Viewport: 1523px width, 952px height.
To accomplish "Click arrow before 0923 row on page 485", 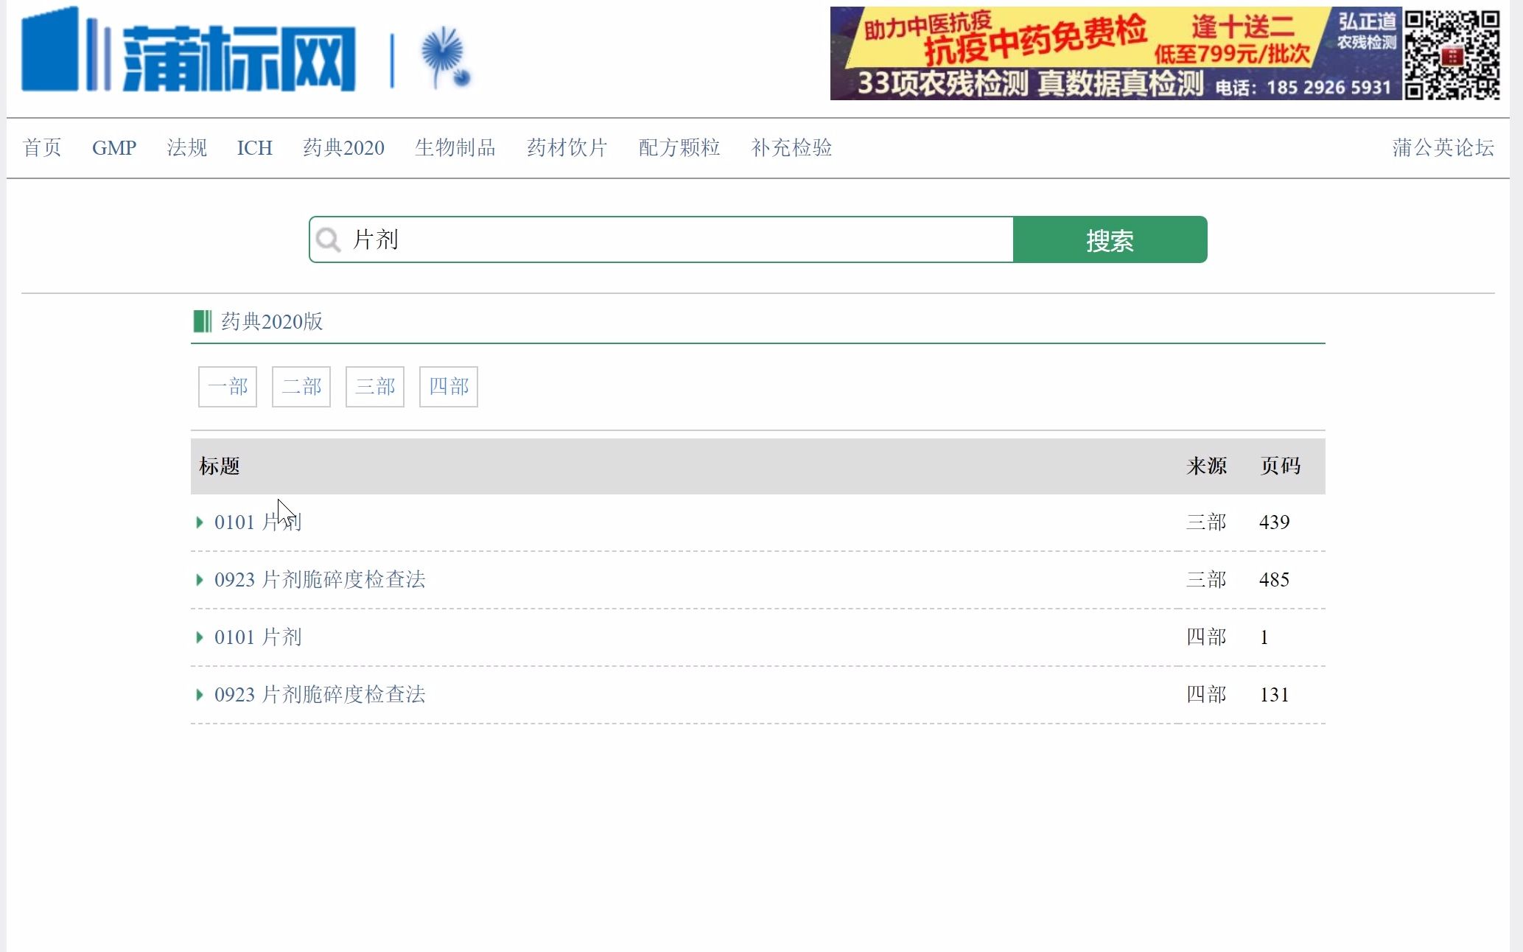I will click(199, 580).
